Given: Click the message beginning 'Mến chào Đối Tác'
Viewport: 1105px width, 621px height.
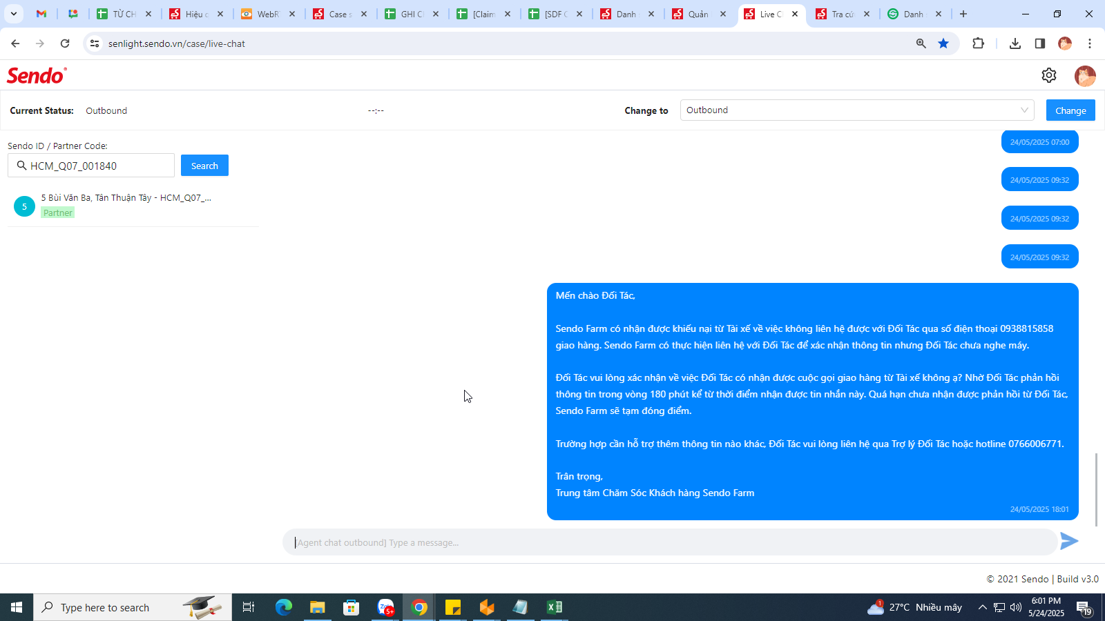Looking at the screenshot, I should (x=813, y=402).
